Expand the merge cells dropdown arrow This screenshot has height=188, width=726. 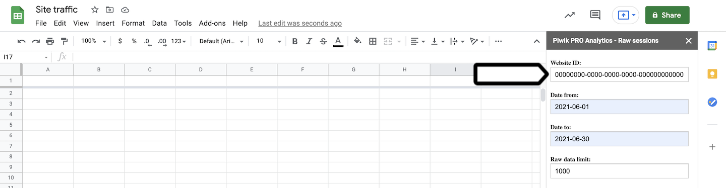pos(399,42)
